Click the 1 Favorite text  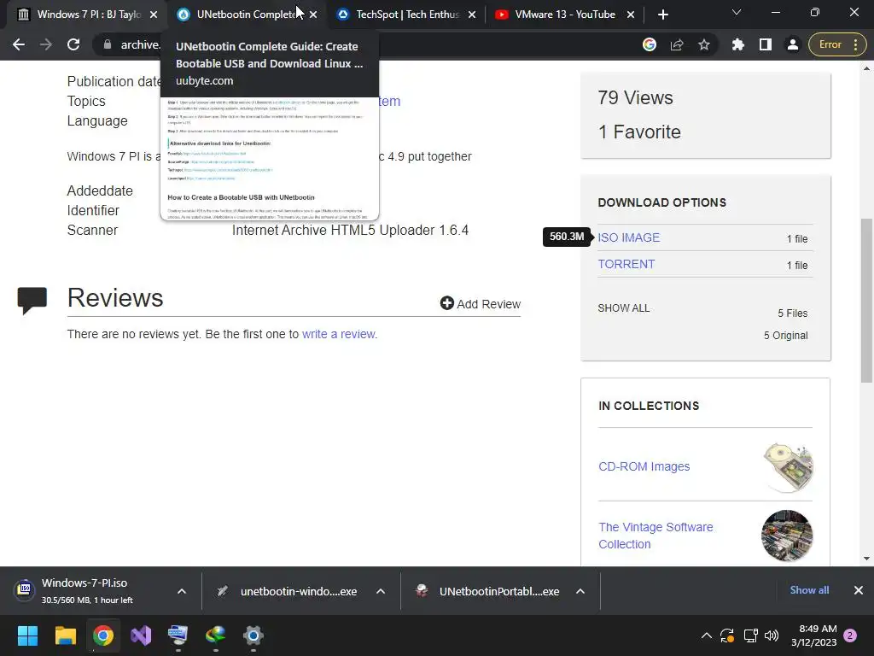pyautogui.click(x=639, y=132)
